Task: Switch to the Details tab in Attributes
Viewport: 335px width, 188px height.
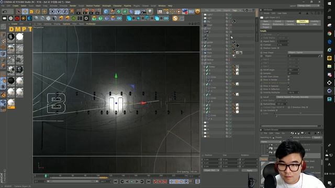Action: 303,21
